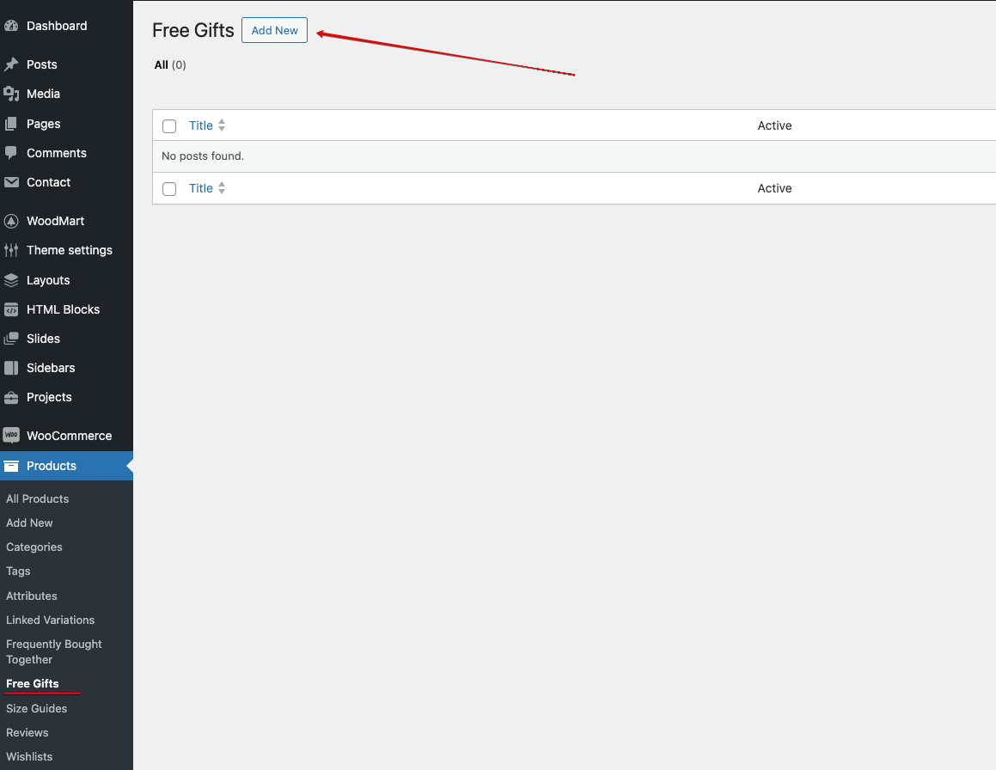Click the HTML Blocks code icon
996x770 pixels.
point(11,309)
